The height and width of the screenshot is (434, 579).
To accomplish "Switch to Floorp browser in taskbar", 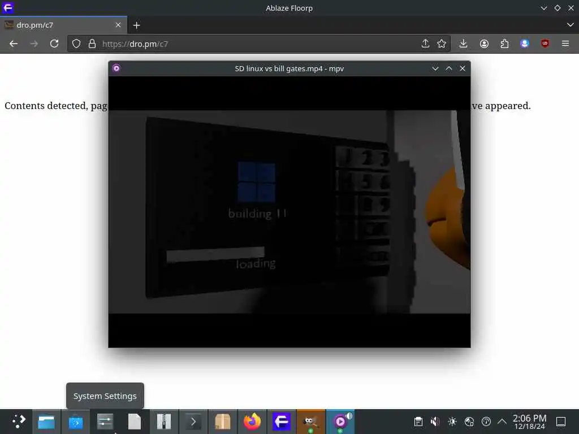I will [x=282, y=422].
